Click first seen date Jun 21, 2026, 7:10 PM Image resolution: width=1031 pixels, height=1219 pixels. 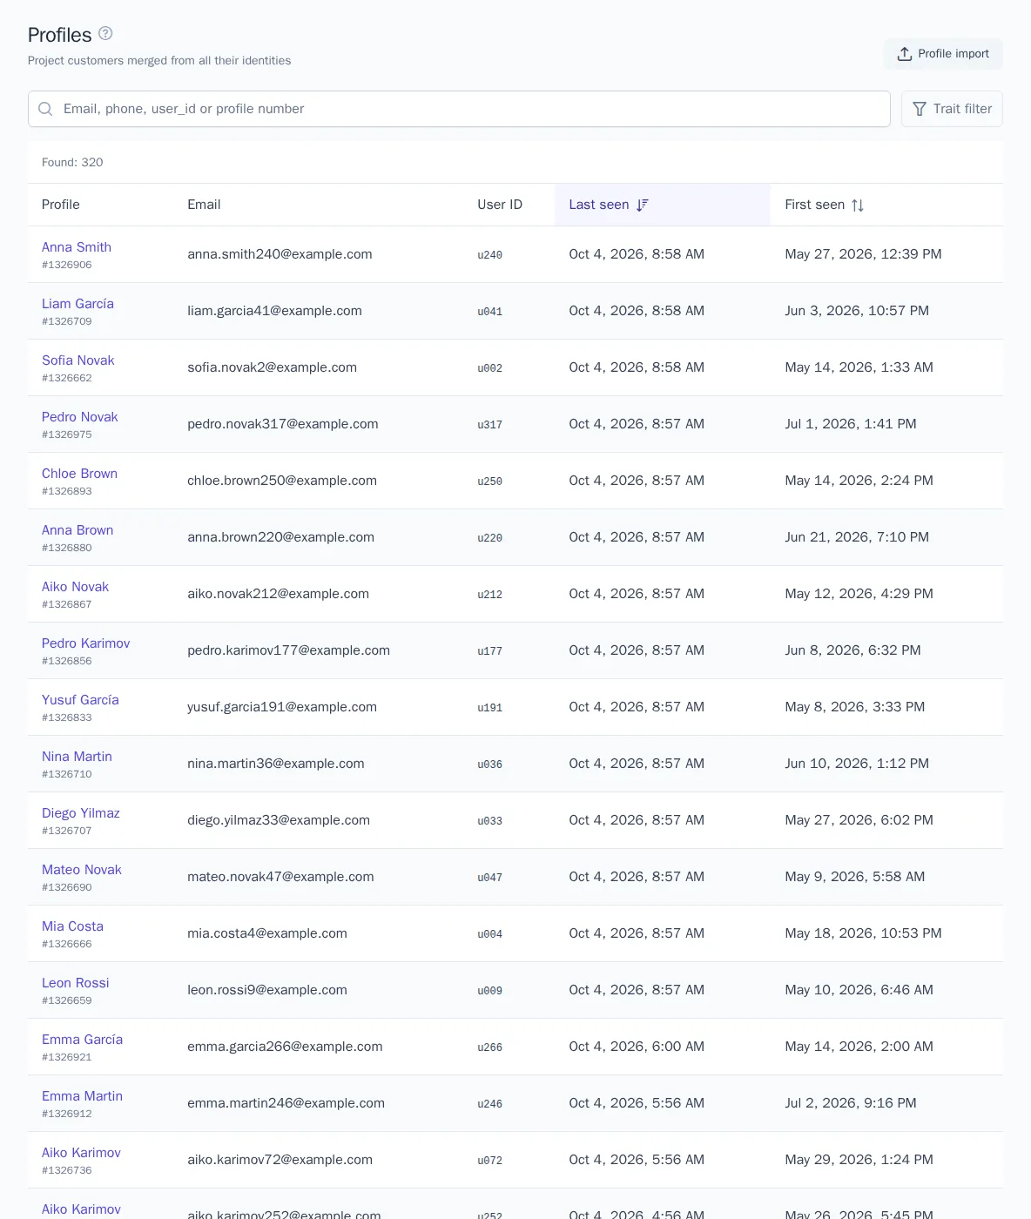click(857, 537)
